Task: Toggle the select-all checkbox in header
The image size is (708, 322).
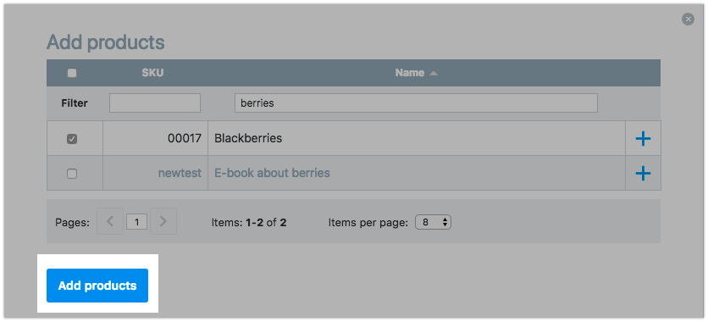Action: point(72,73)
